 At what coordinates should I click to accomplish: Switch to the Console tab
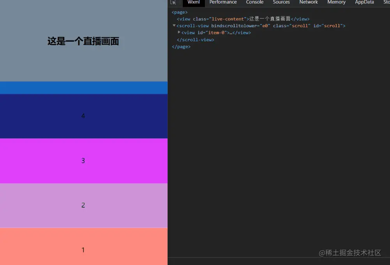(x=254, y=2)
